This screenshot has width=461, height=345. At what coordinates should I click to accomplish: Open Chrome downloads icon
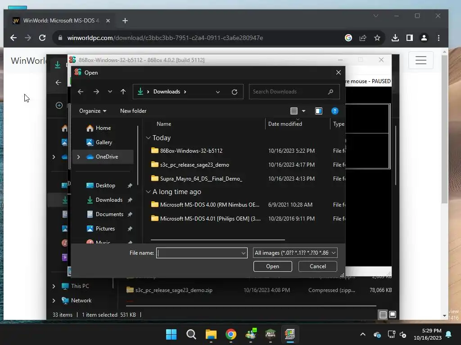(x=395, y=38)
